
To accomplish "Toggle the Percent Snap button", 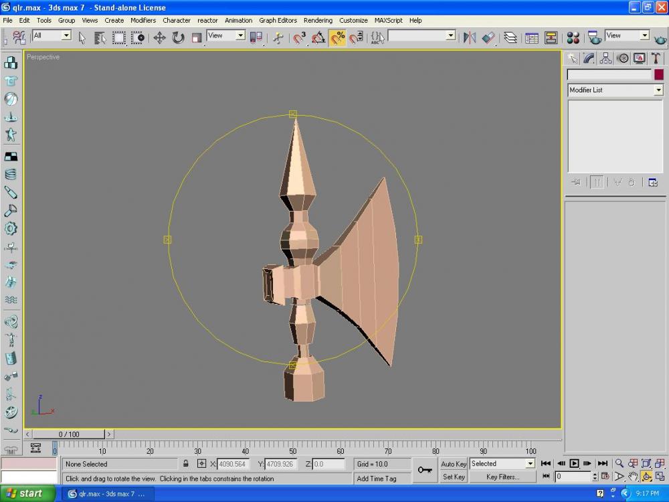I will tap(338, 37).
